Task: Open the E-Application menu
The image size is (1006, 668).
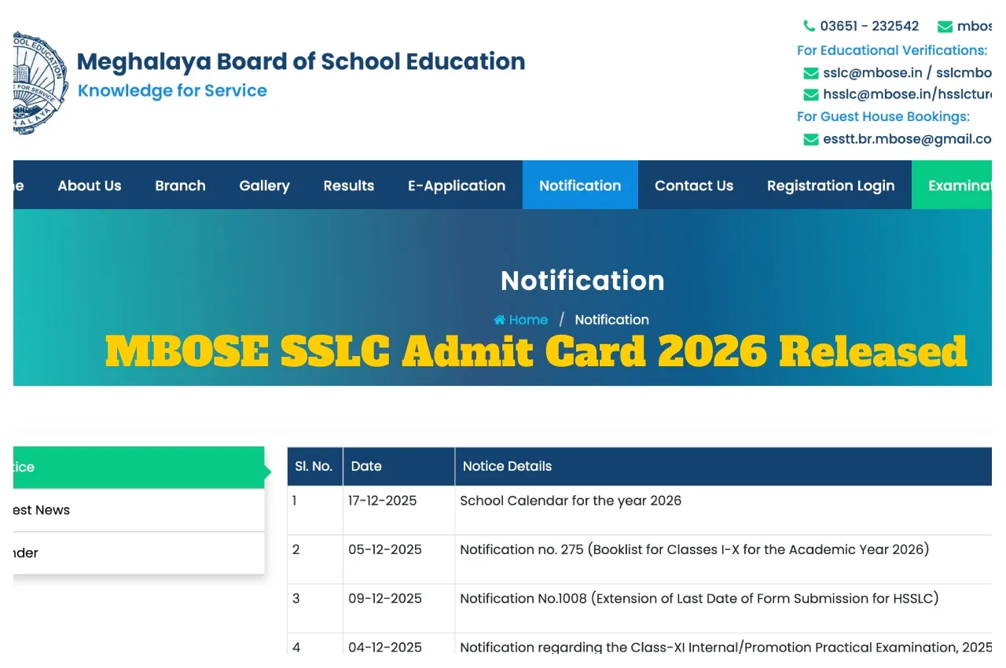Action: click(456, 185)
